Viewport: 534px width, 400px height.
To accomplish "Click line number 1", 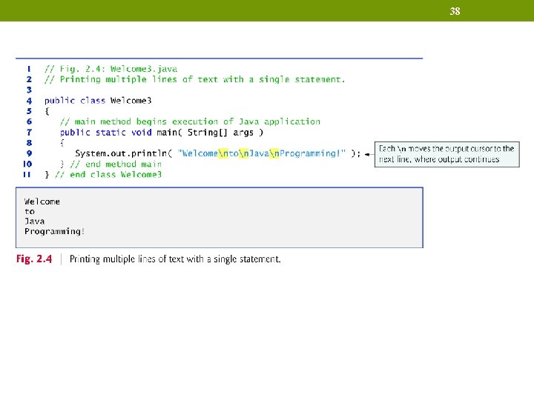I will pos(29,69).
